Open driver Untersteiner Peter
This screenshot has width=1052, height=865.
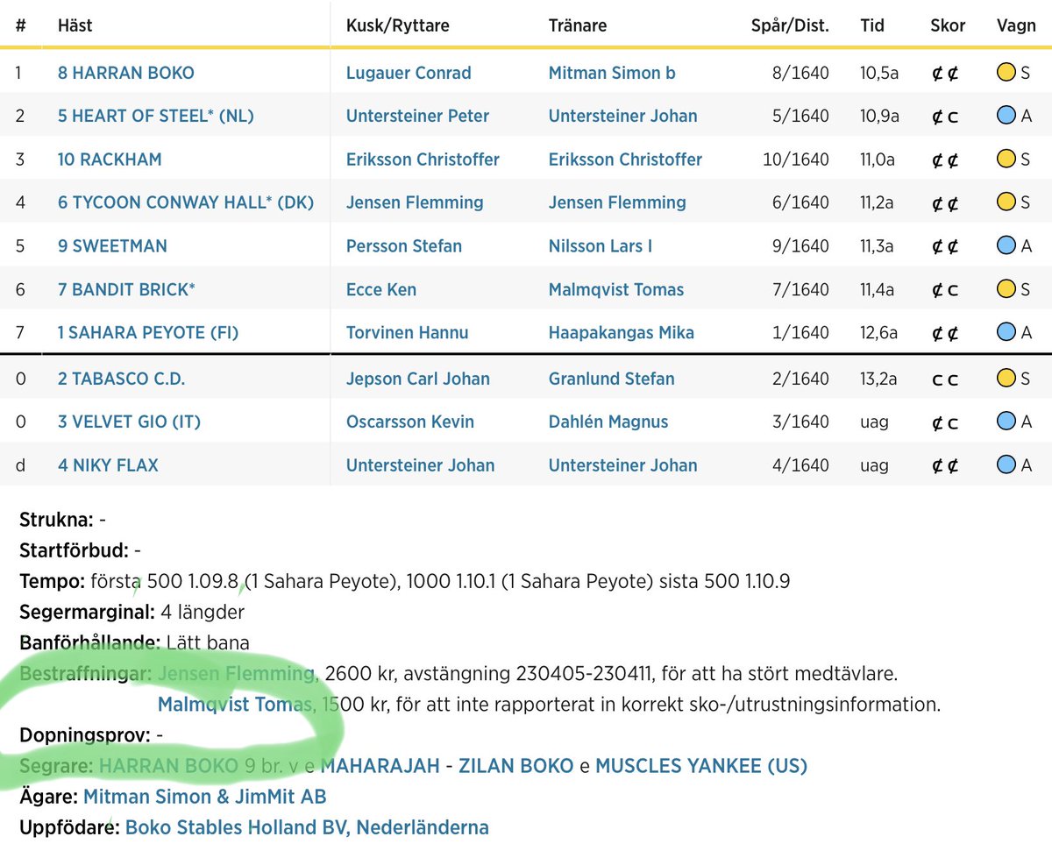pos(417,116)
